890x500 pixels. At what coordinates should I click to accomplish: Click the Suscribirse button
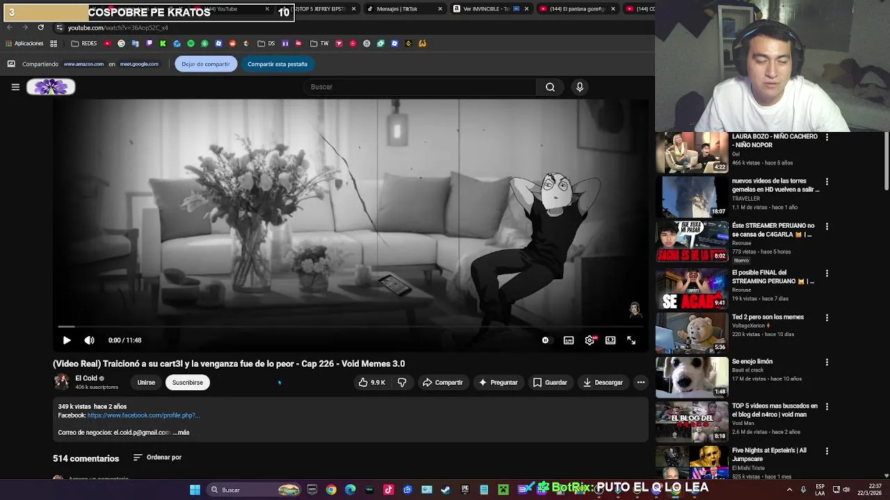pos(188,383)
